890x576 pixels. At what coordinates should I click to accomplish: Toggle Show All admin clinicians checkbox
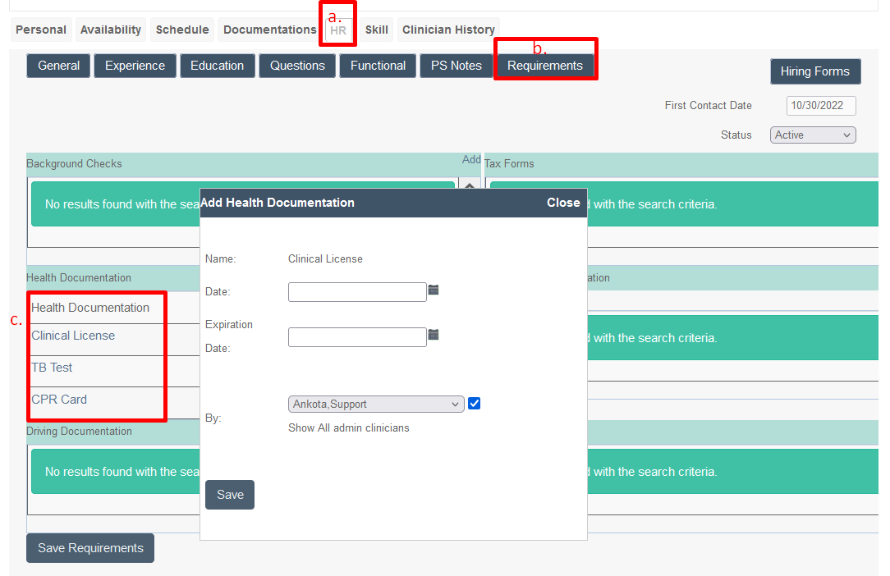475,404
